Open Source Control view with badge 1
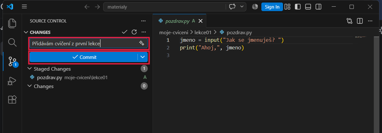The width and height of the screenshot is (382, 133). 12,62
